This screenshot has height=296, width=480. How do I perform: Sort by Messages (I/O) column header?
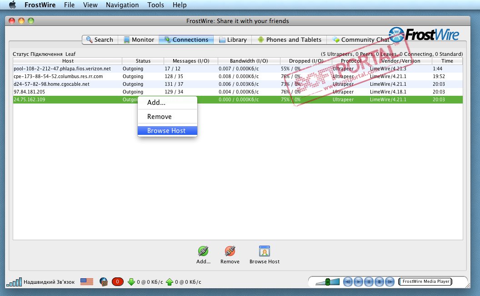(x=191, y=61)
